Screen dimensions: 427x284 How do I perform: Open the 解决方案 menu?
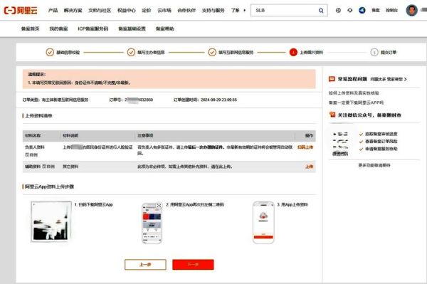click(x=73, y=11)
